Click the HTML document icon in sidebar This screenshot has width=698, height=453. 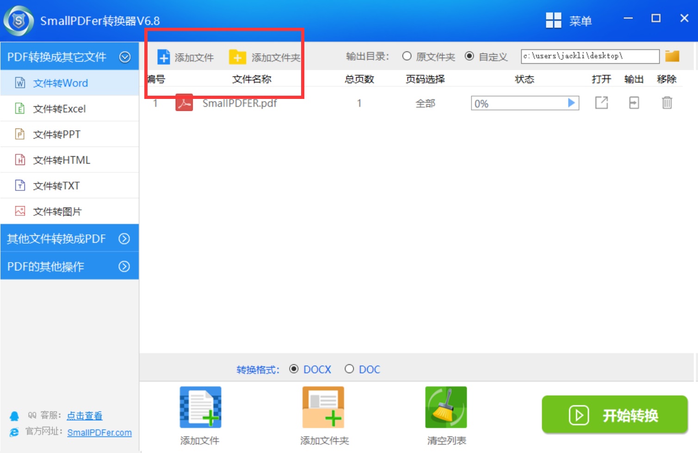tap(20, 160)
